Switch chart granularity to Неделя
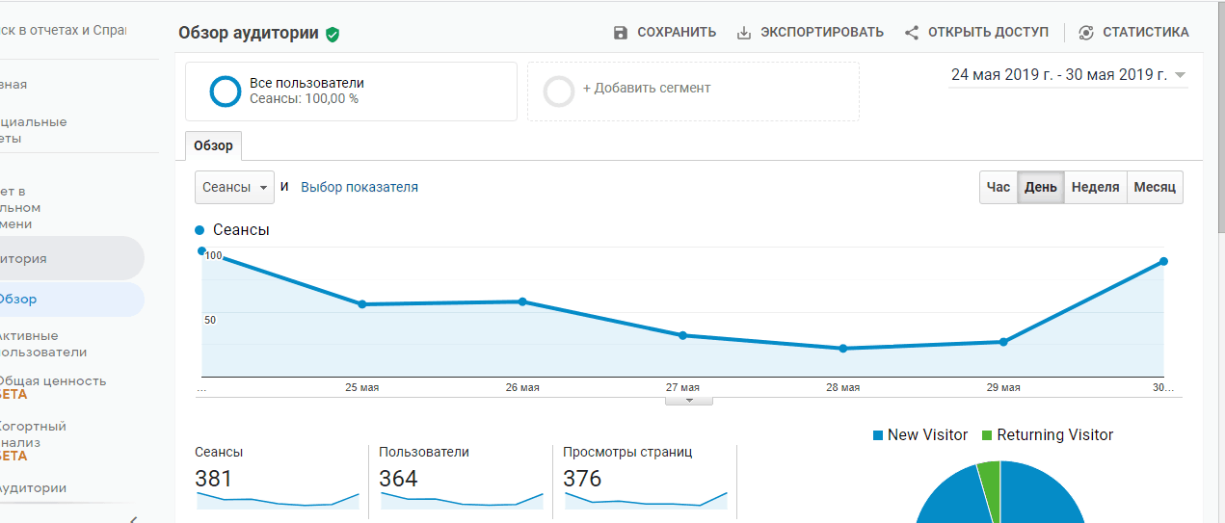This screenshot has height=523, width=1225. pyautogui.click(x=1095, y=187)
